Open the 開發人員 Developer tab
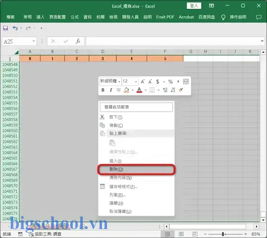 coord(130,17)
